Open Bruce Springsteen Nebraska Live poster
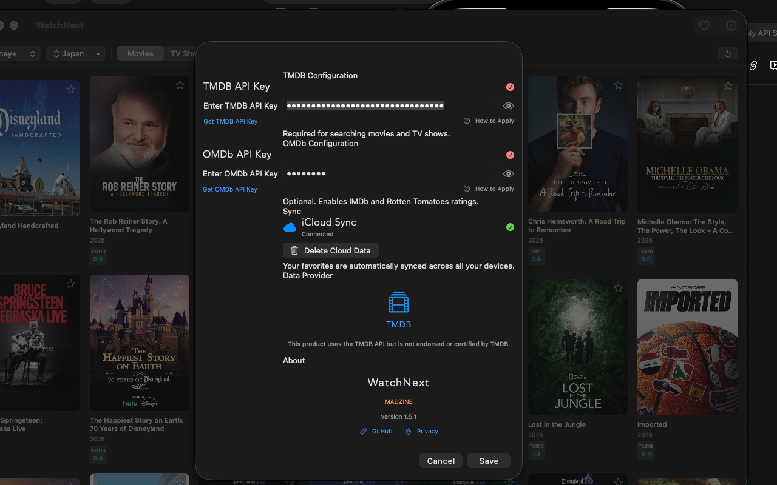Viewport: 777px width, 485px height. tap(40, 343)
